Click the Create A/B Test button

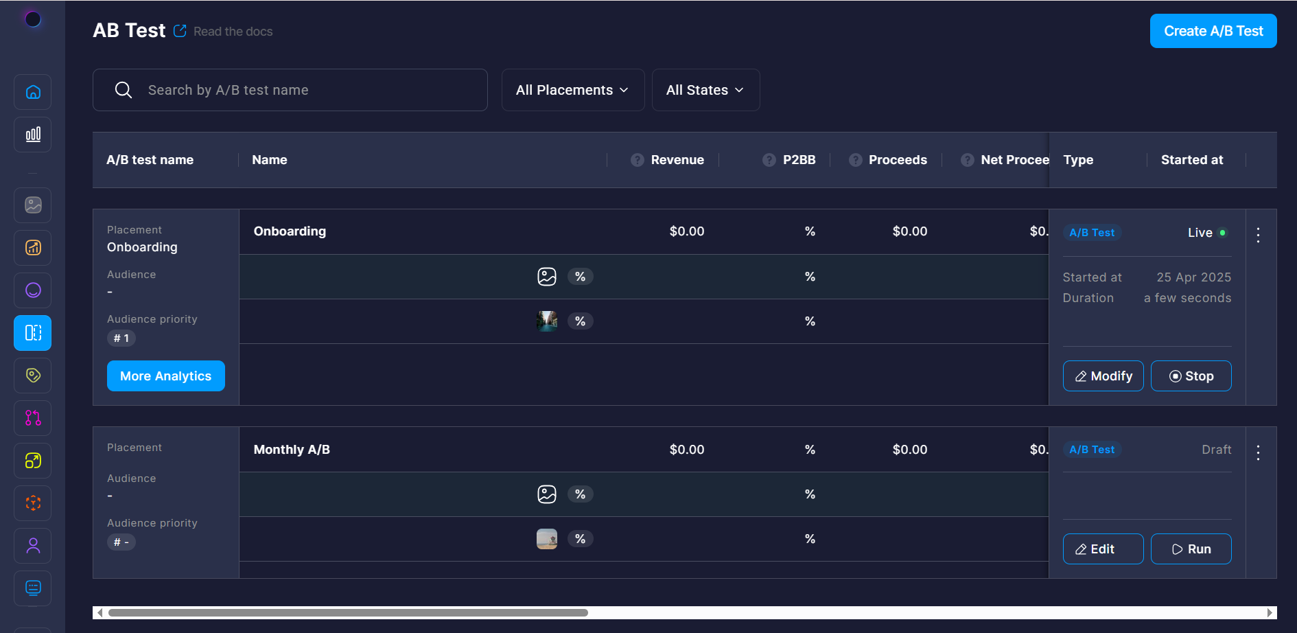(1213, 31)
